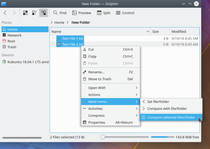
Task: Expand the Activities submenu
Action: click(x=110, y=108)
